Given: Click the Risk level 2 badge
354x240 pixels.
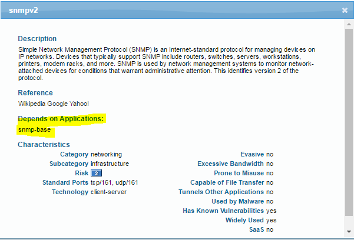Looking at the screenshot, I should coord(96,173).
